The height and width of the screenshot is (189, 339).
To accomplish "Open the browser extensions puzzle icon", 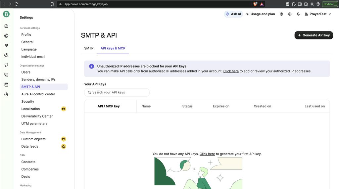I will point(294,4).
